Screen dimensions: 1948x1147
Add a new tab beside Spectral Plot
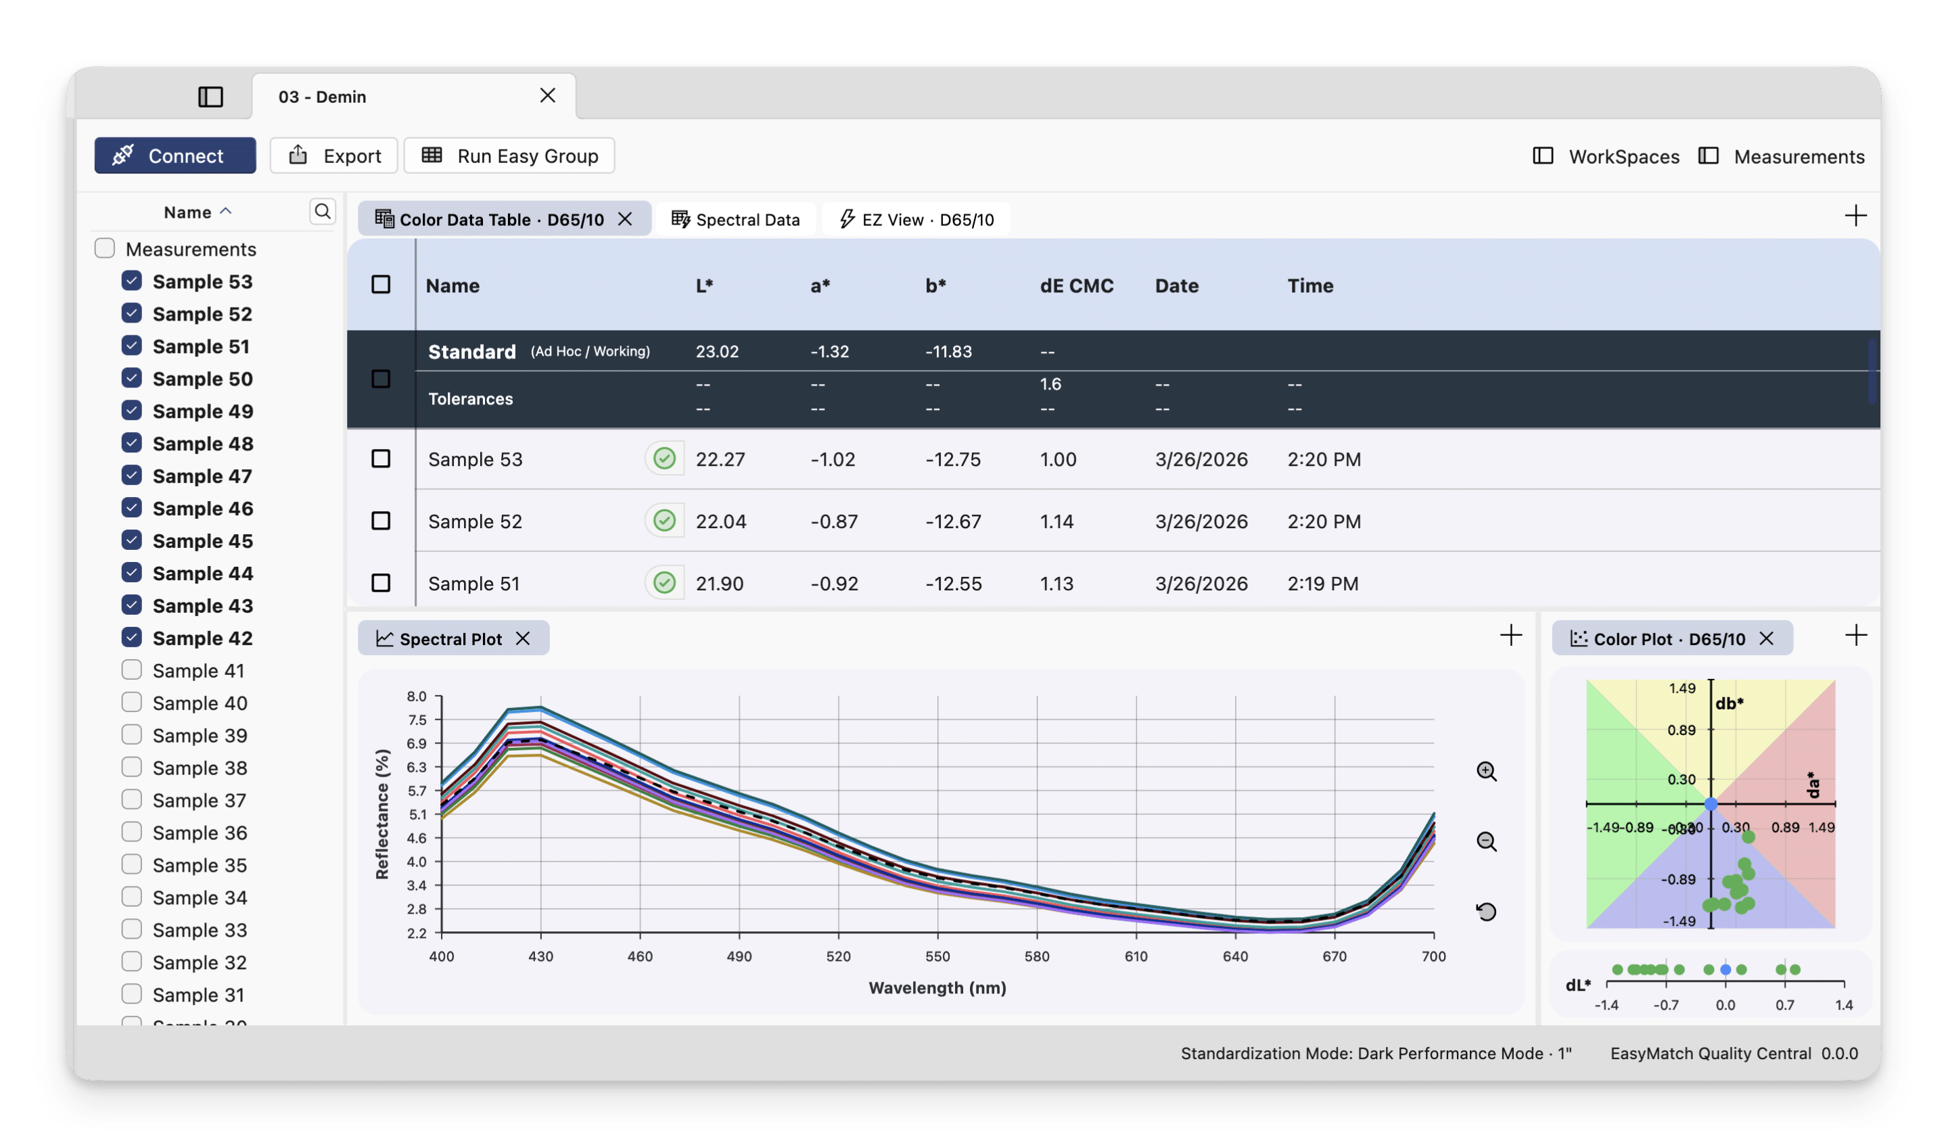click(x=1510, y=636)
